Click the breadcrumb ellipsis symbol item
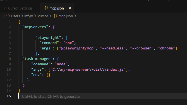 click(x=79, y=16)
